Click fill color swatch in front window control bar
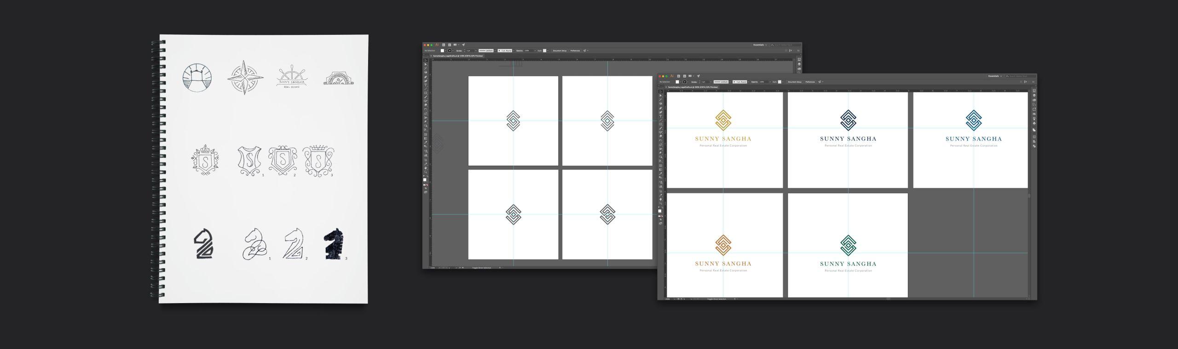The height and width of the screenshot is (349, 1178). coord(677,82)
